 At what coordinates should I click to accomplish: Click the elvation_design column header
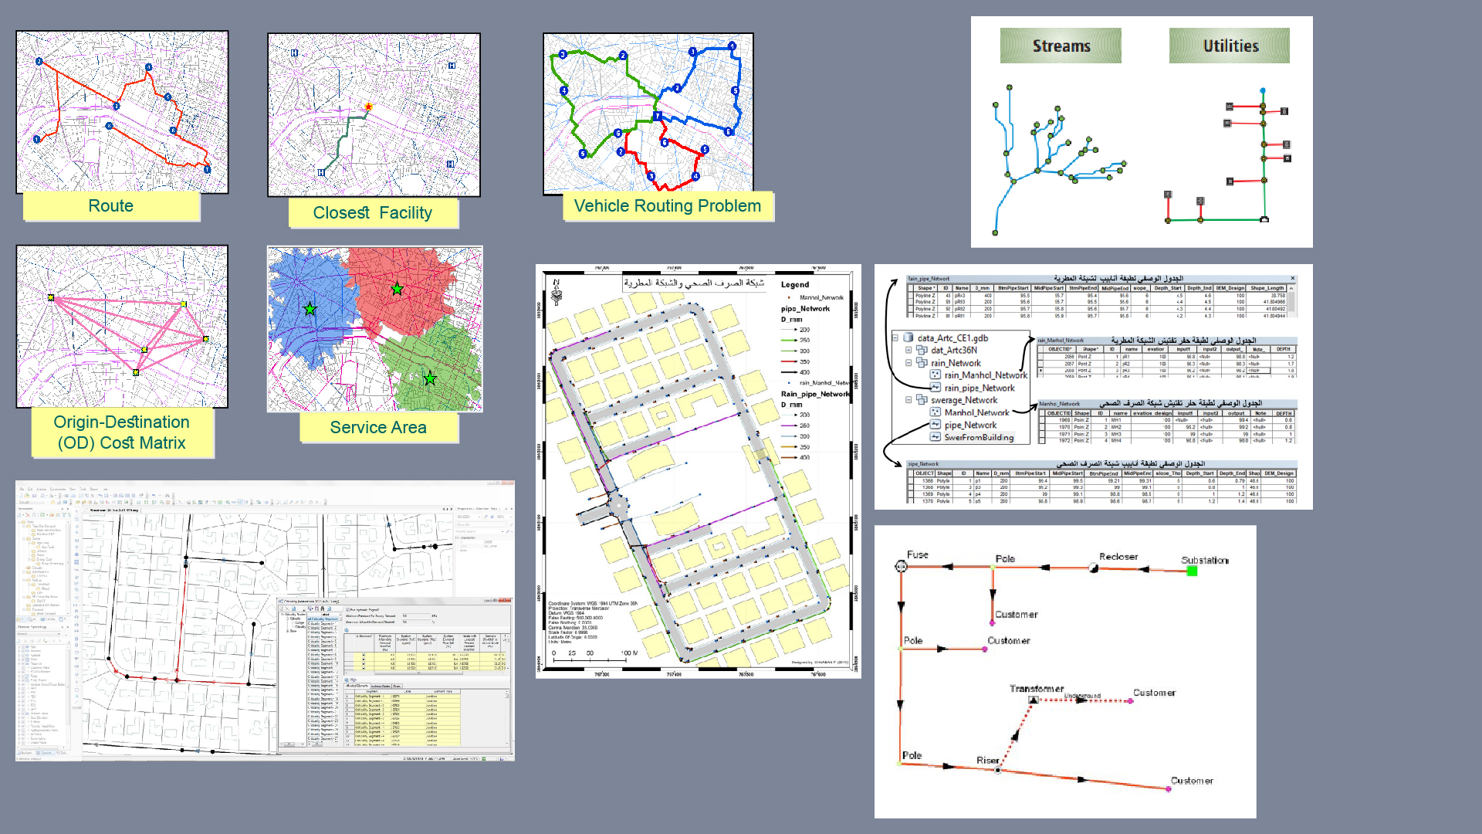[x=1153, y=413]
